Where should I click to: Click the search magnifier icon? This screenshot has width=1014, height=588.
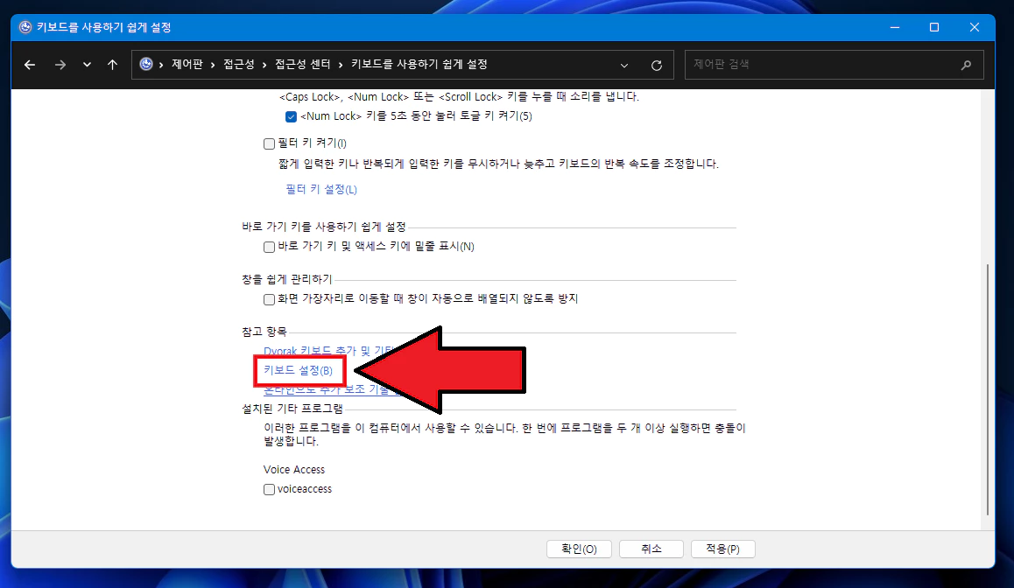point(966,65)
